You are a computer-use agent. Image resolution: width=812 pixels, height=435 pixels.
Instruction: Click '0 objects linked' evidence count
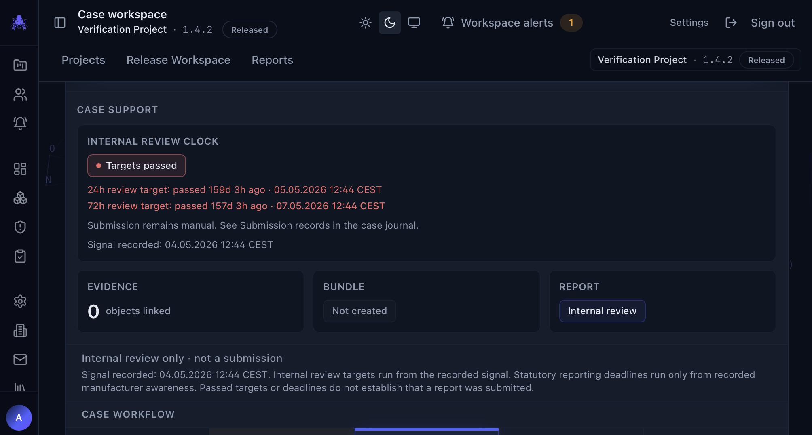(x=129, y=311)
